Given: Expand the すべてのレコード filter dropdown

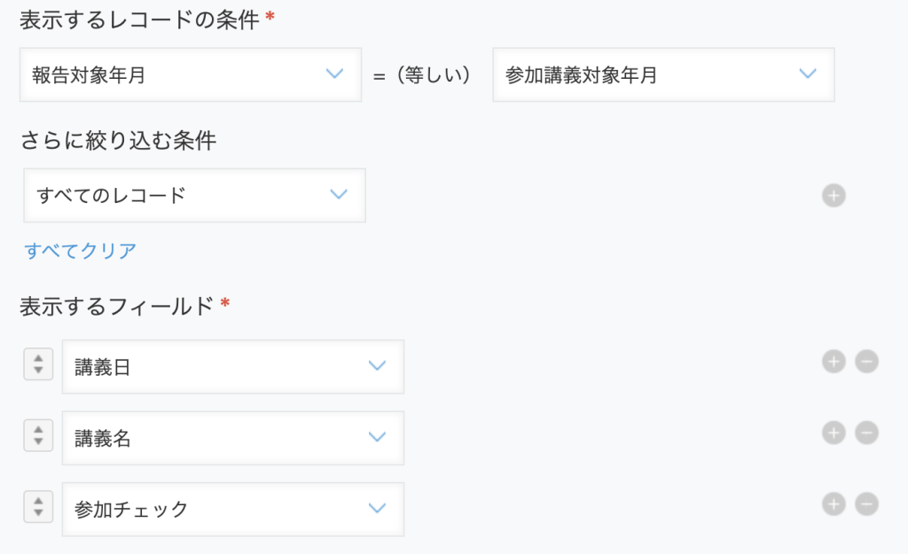Looking at the screenshot, I should coord(194,196).
